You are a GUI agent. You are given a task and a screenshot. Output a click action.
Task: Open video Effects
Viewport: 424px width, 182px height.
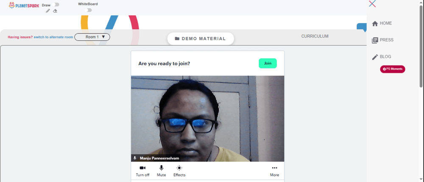click(x=179, y=171)
